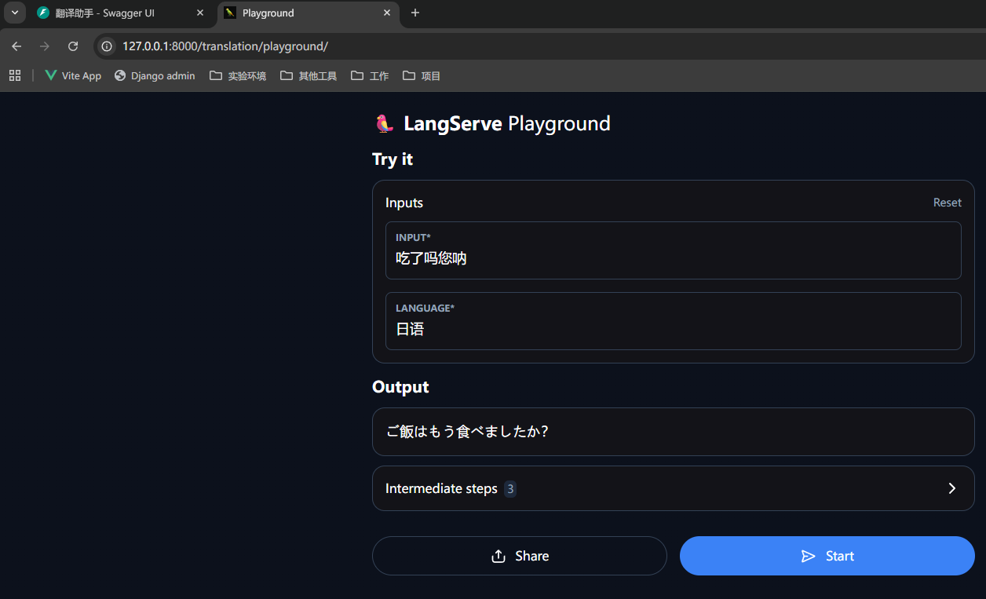Open a new browser tab

coord(415,13)
